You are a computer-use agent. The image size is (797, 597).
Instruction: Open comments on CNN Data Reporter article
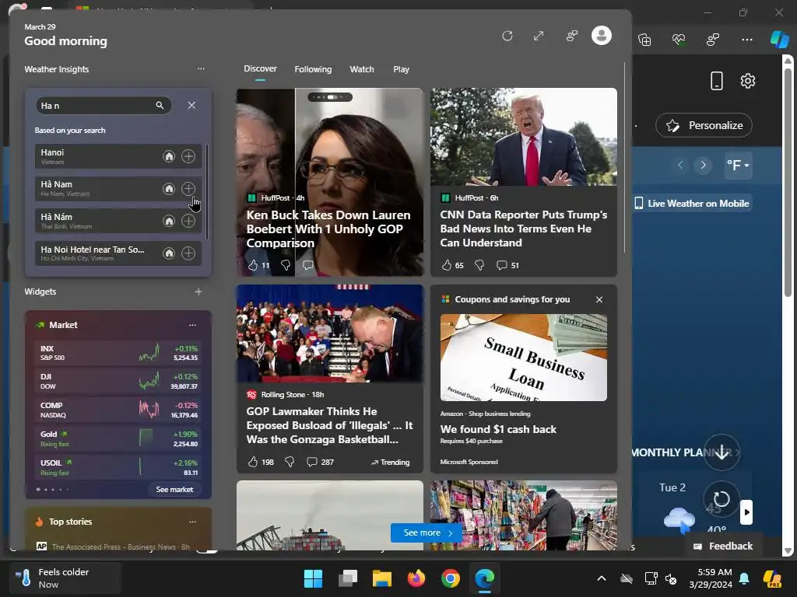tap(502, 265)
